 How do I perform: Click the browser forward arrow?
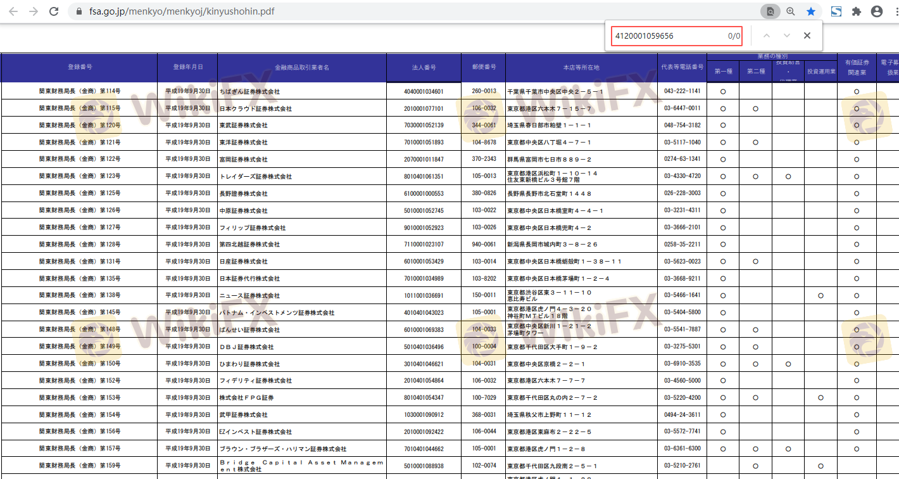[x=34, y=11]
